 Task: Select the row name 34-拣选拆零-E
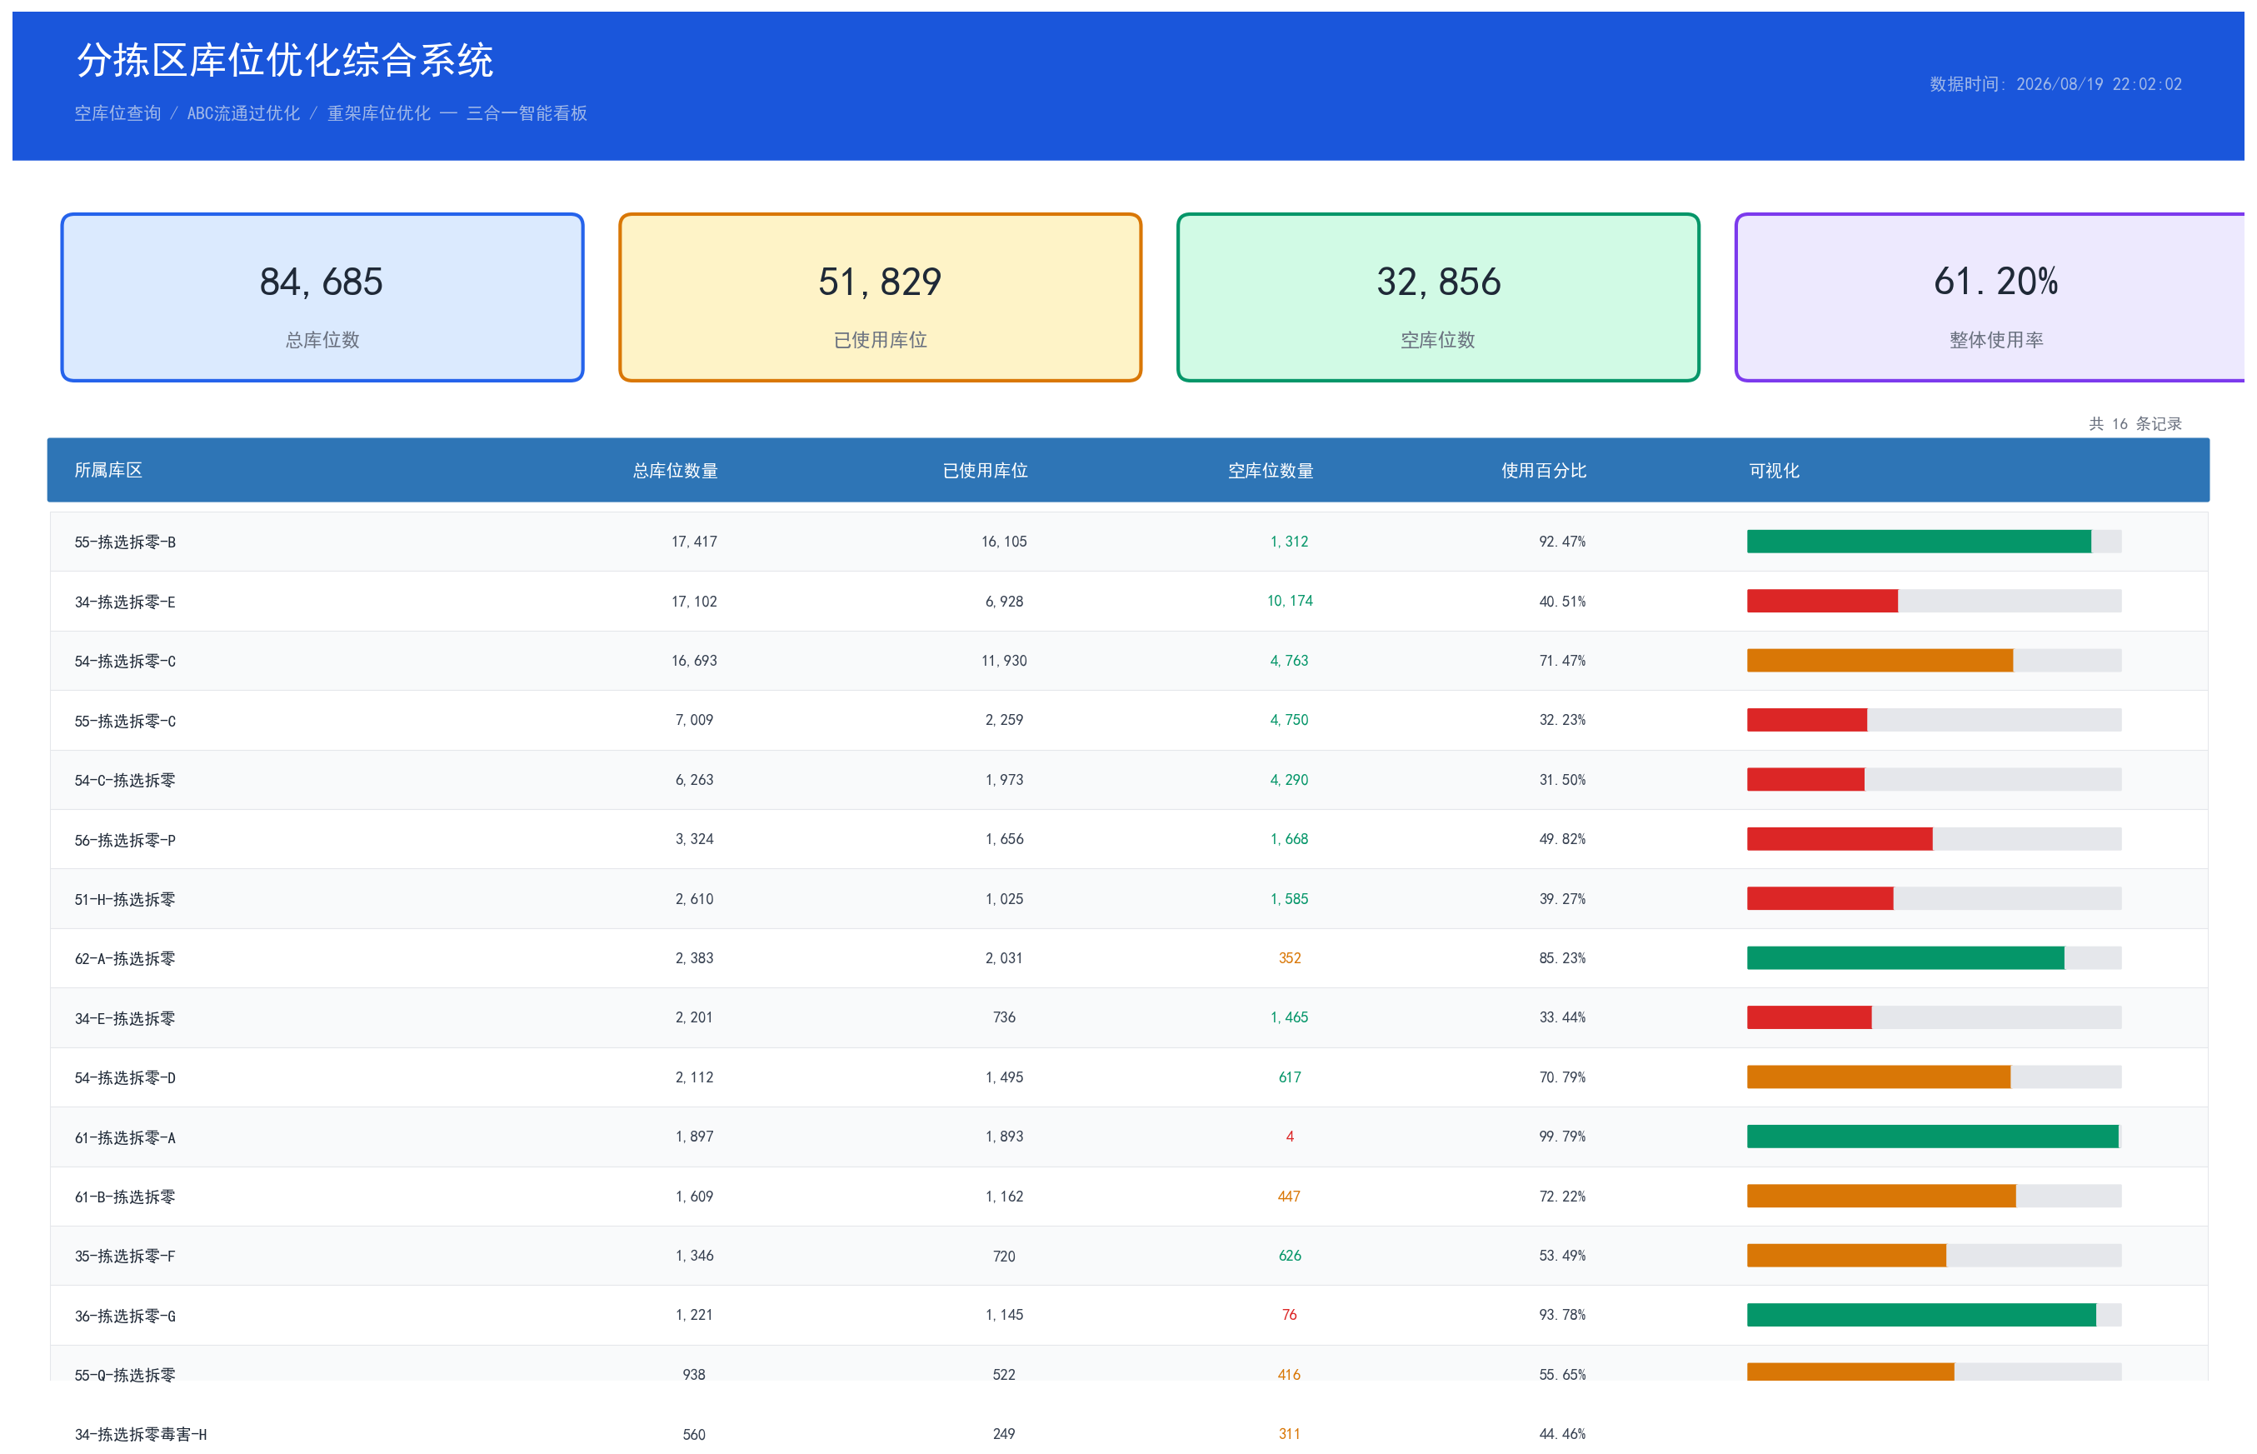coord(125,602)
